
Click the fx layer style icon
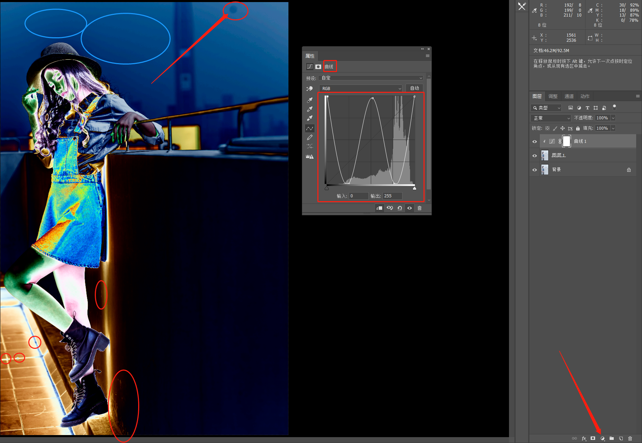click(x=584, y=439)
